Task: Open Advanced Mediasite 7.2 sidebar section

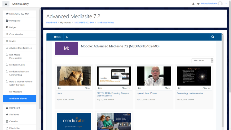Action: tap(20, 48)
